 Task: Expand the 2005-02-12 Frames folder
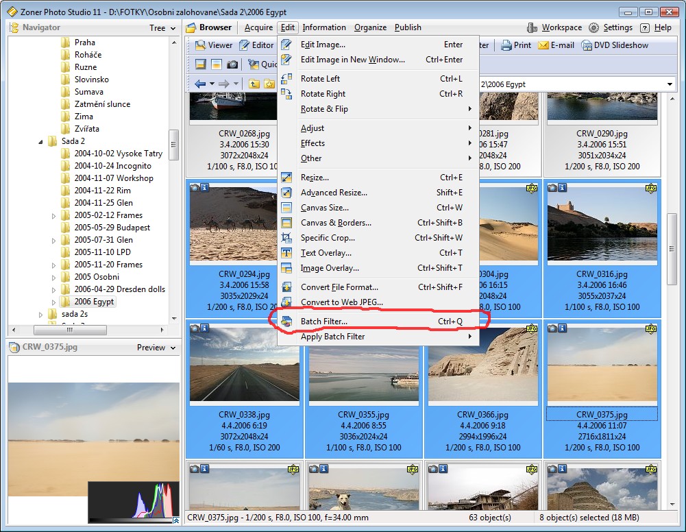[54, 216]
